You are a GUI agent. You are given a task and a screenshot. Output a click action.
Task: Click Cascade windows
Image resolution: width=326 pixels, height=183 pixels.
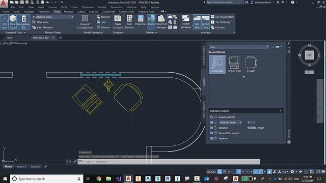(x=218, y=27)
